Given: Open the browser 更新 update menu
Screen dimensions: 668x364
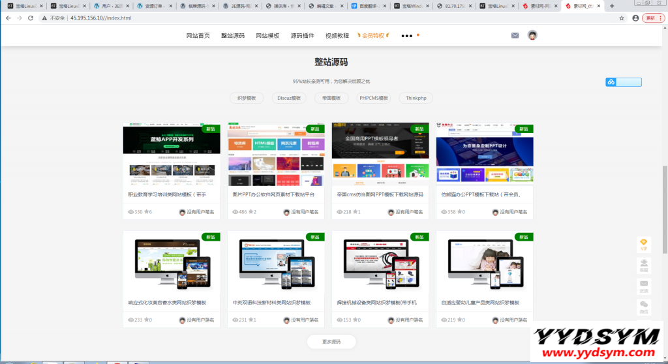Looking at the screenshot, I should pos(652,18).
